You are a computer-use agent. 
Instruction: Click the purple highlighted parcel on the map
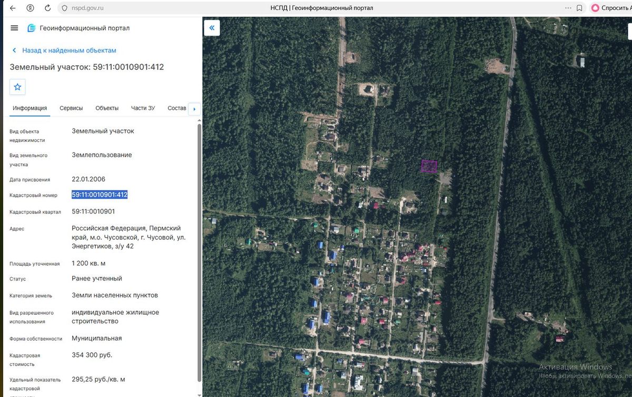[x=429, y=167]
